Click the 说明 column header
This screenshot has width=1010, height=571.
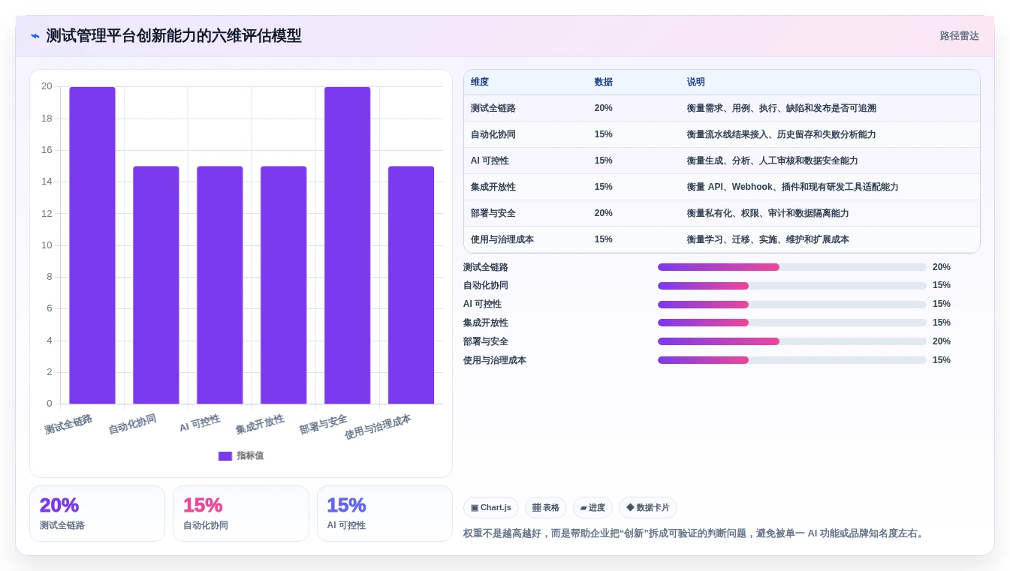coord(696,83)
